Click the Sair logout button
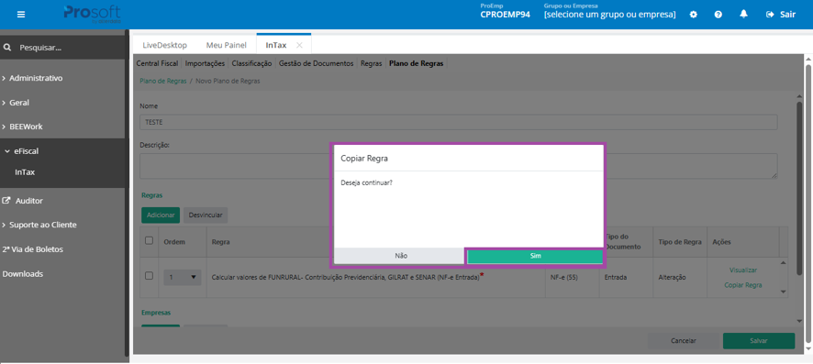 tap(780, 15)
